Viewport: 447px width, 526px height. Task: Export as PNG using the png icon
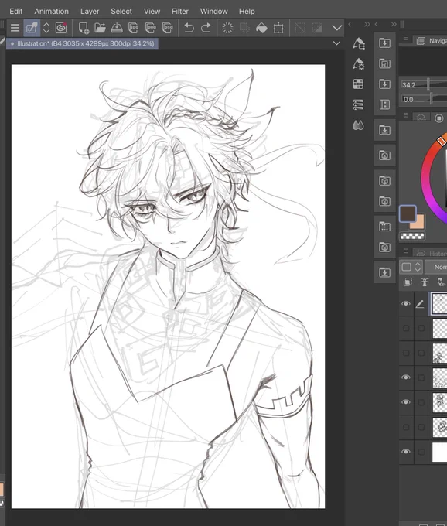pyautogui.click(x=150, y=28)
